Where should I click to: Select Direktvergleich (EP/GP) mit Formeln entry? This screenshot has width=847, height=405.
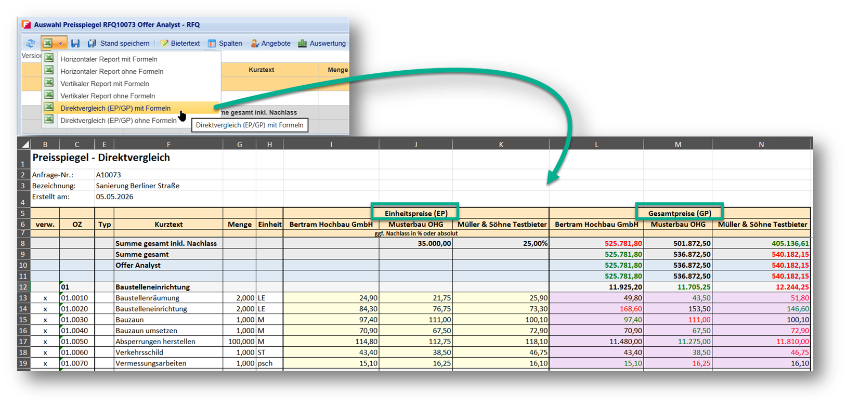pyautogui.click(x=132, y=108)
